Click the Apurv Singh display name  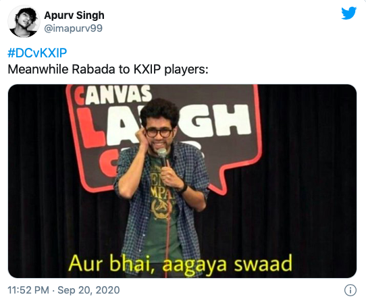click(x=74, y=16)
